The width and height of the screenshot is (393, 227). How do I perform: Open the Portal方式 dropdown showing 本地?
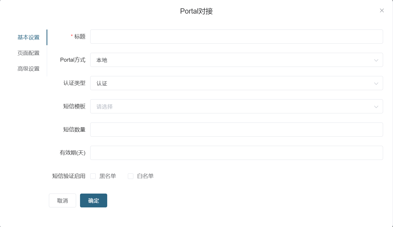230,60
